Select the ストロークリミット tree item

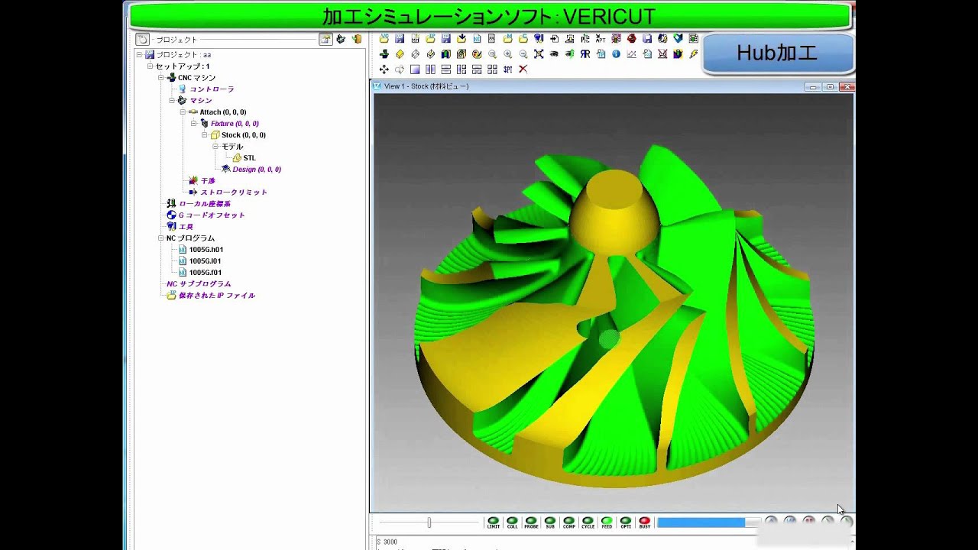(234, 192)
